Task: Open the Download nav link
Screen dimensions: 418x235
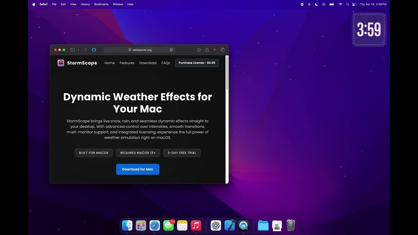Action: pos(148,63)
